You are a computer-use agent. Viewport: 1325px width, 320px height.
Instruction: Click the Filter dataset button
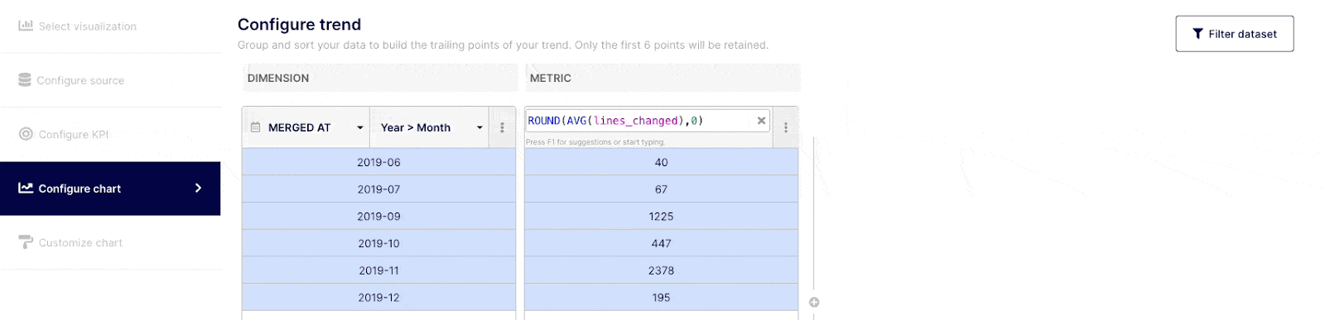[x=1234, y=34]
